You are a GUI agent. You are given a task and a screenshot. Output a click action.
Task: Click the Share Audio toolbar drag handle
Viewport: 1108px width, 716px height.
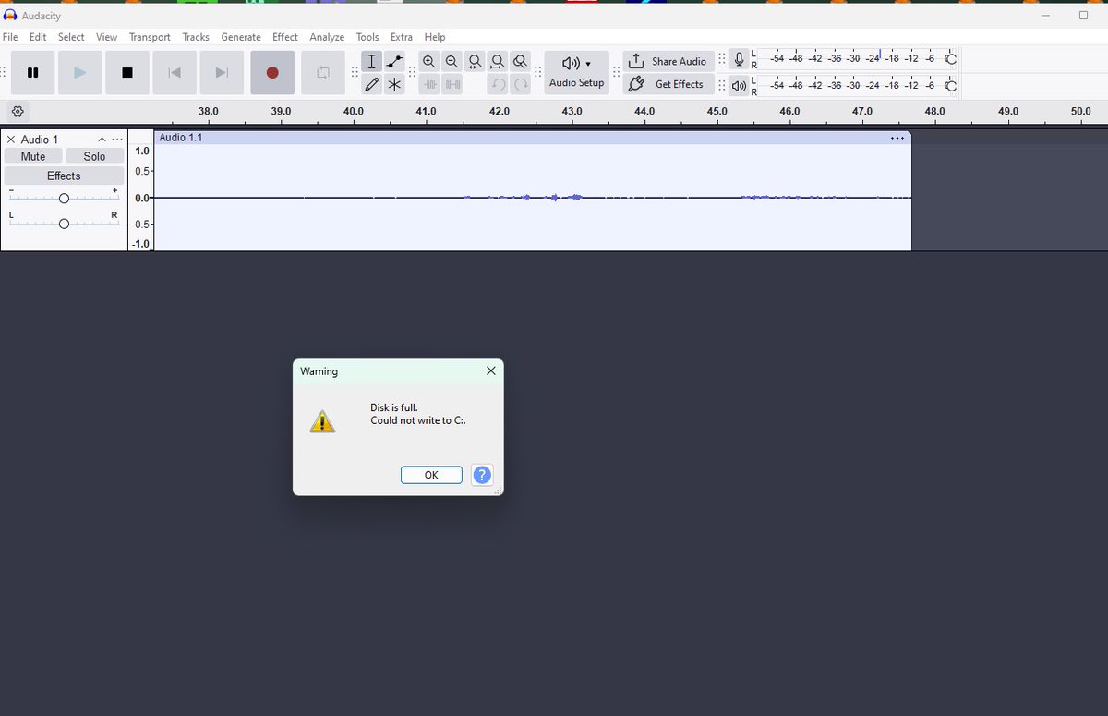[617, 72]
